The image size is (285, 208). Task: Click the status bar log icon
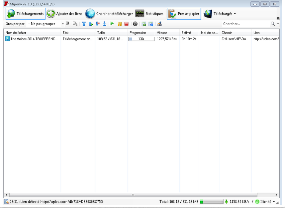point(7,201)
